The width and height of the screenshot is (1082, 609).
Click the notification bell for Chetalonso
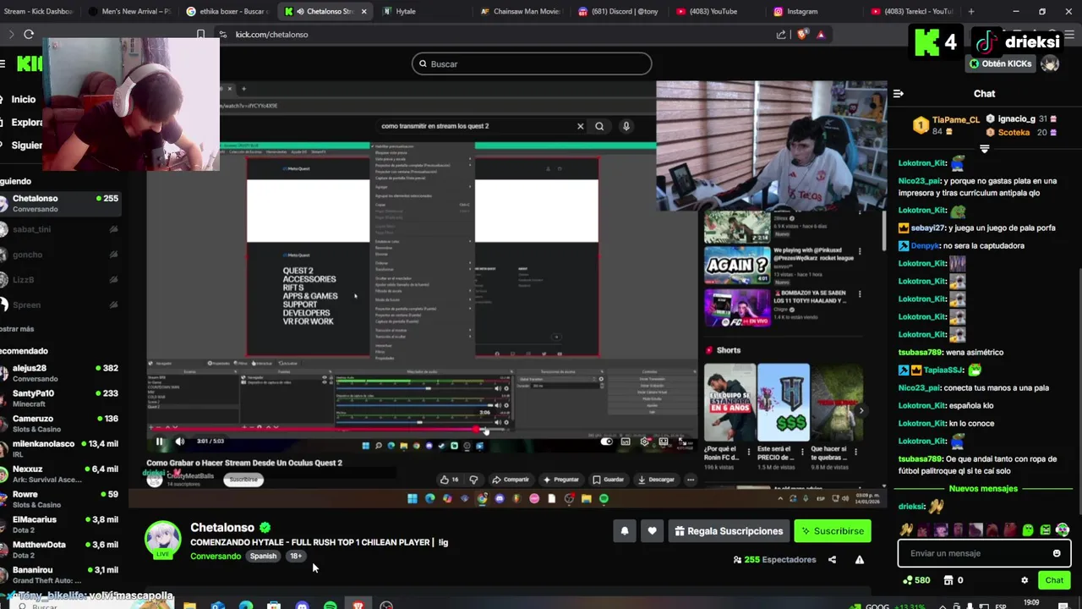click(625, 531)
